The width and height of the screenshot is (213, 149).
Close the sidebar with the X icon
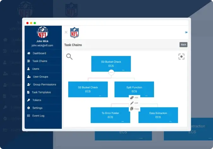(66, 32)
